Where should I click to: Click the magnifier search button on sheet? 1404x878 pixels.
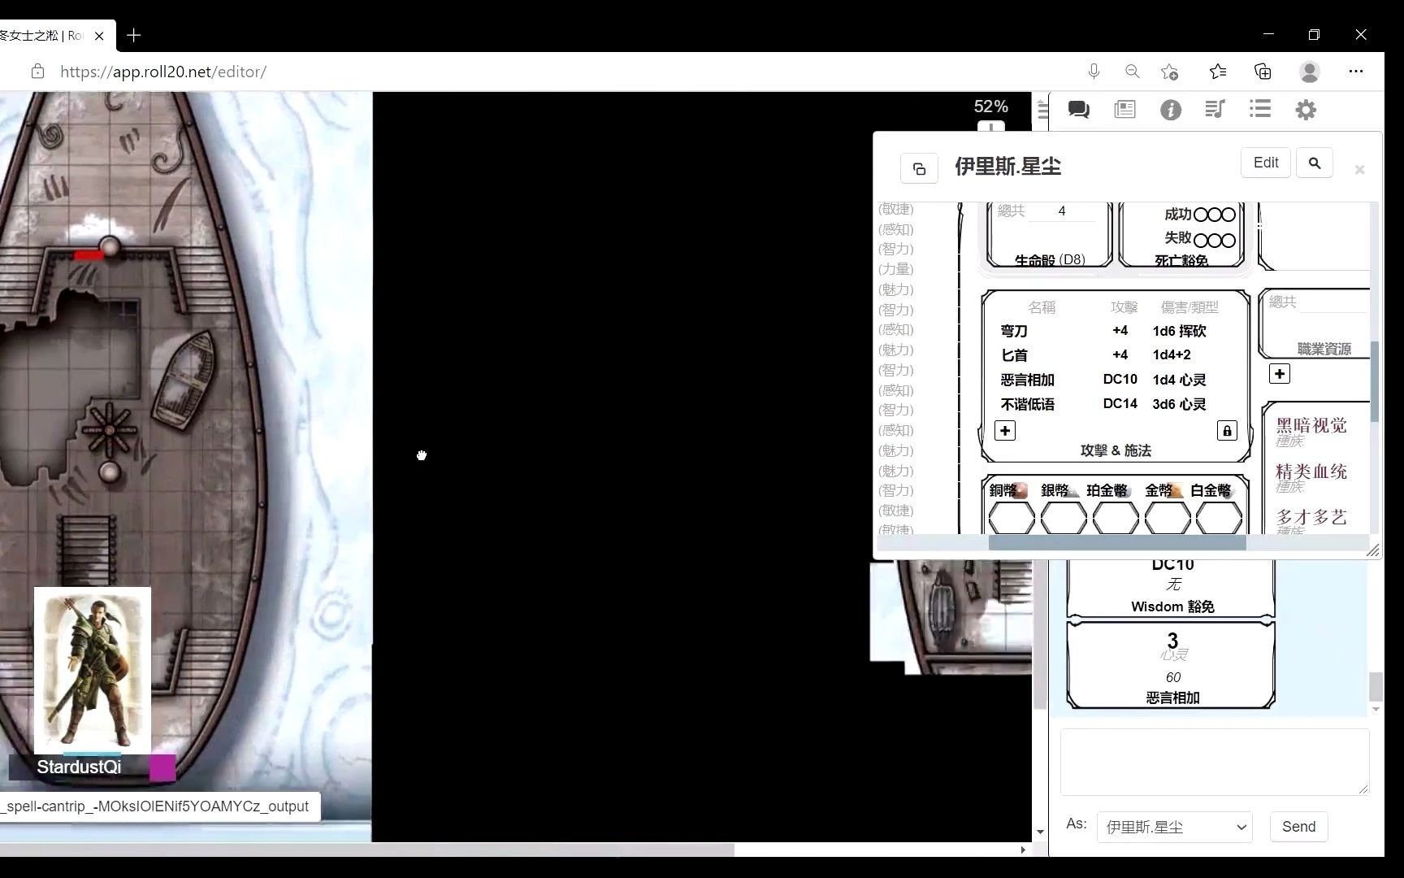(1315, 163)
